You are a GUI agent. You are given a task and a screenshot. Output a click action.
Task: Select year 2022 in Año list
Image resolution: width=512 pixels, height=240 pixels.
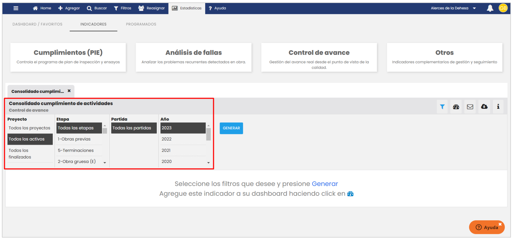tap(167, 139)
